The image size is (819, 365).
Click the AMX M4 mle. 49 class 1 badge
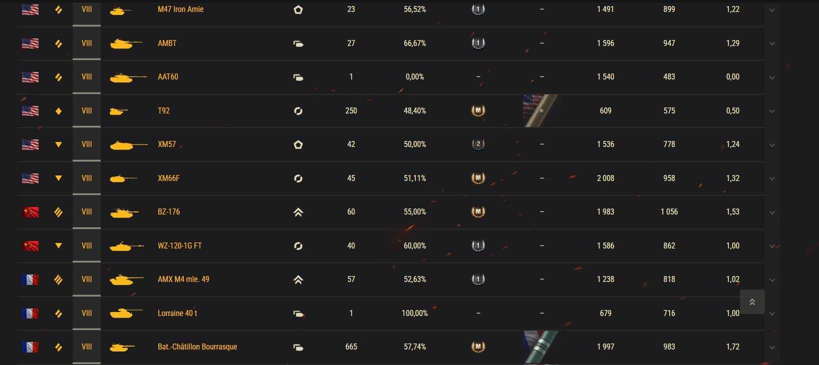pos(478,279)
